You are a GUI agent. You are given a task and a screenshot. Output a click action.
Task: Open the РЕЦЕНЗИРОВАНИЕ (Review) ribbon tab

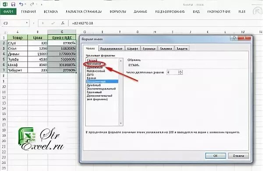170,12
